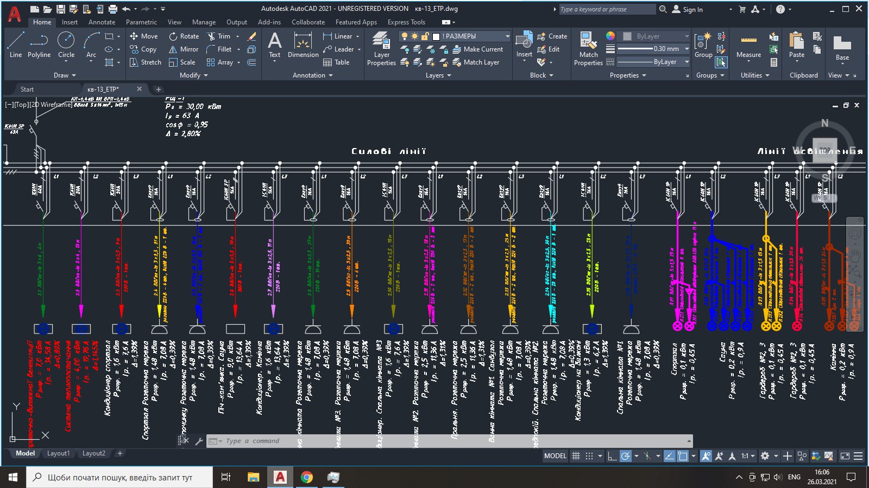The width and height of the screenshot is (869, 488).
Task: Click the Stretch tool
Action: (x=145, y=62)
